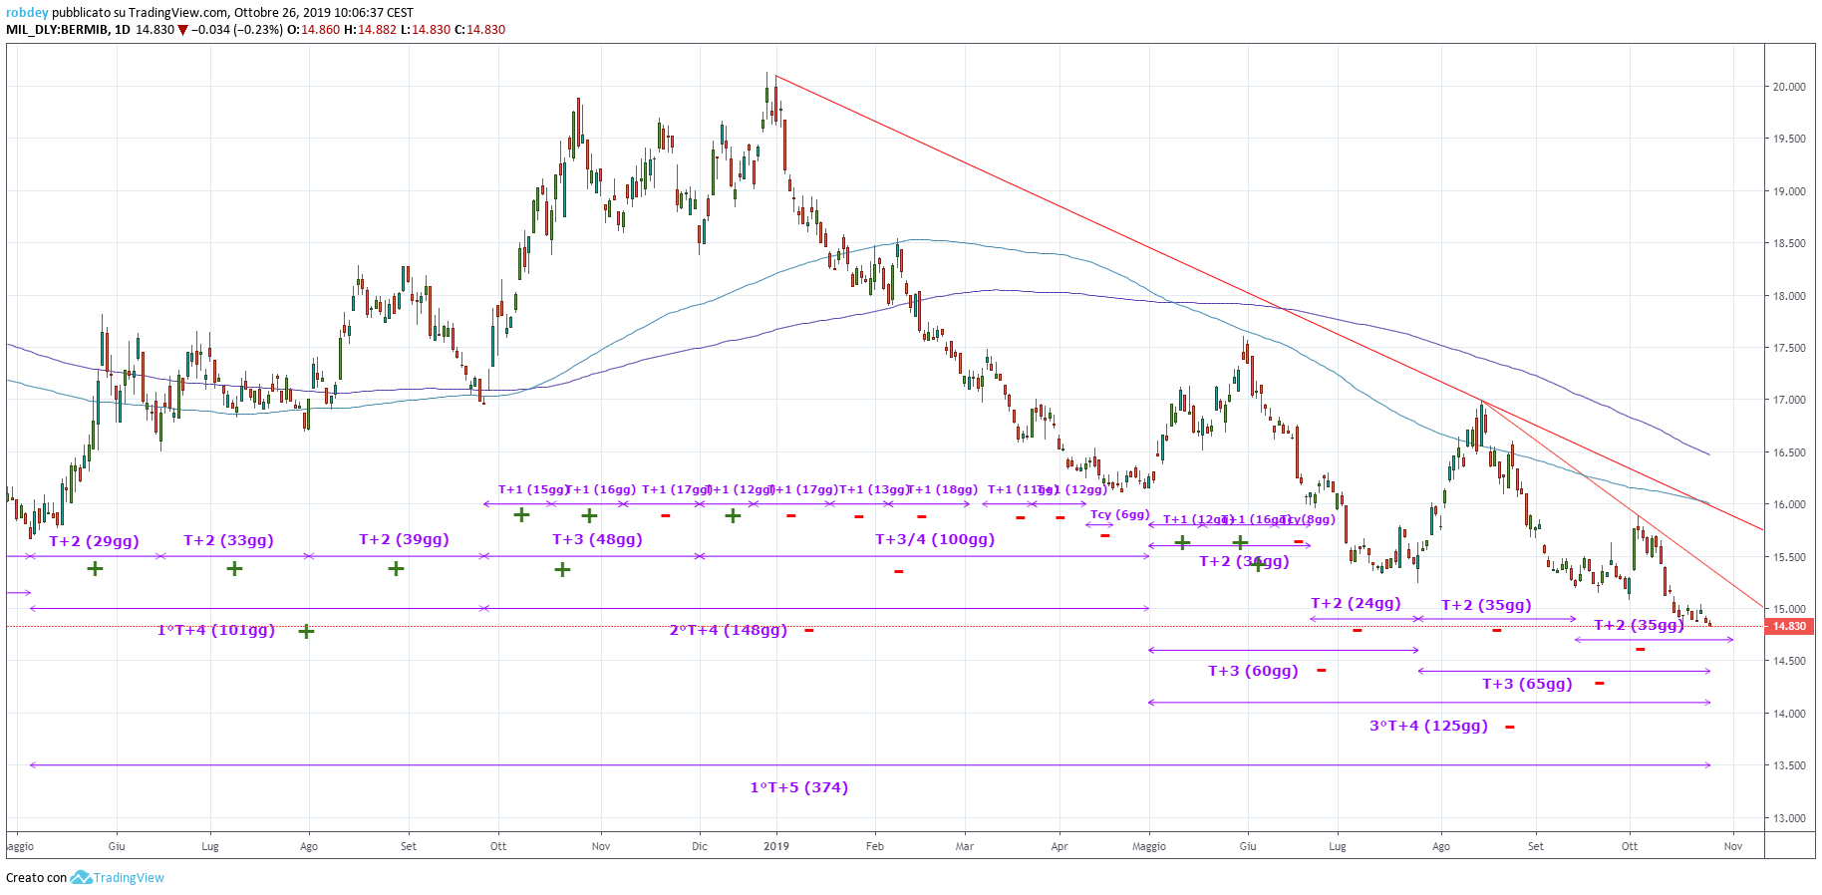Click the red minus beside '2°T+4 (148gg)'

(x=808, y=630)
